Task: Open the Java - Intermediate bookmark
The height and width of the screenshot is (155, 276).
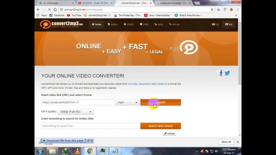Action: tap(158, 15)
